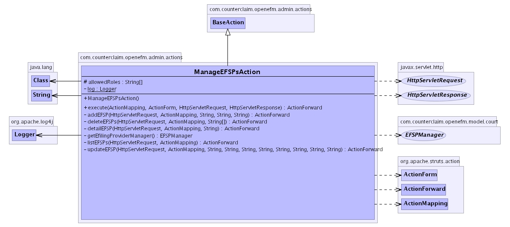Select the HttpServletRequest interface ellipse
The width and height of the screenshot is (510, 227).
tap(433, 80)
